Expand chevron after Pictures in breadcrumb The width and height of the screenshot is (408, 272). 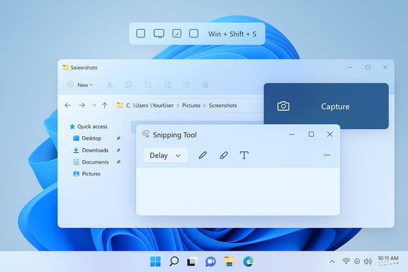(205, 106)
